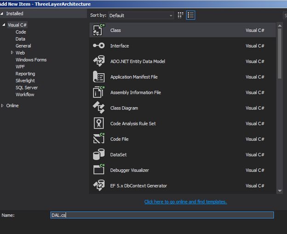Select the Debugger Visualizer template
The width and height of the screenshot is (287, 234).
[130, 170]
